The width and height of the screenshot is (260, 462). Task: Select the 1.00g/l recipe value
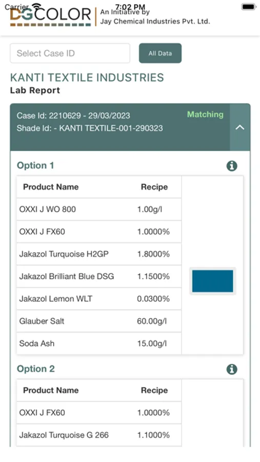150,209
